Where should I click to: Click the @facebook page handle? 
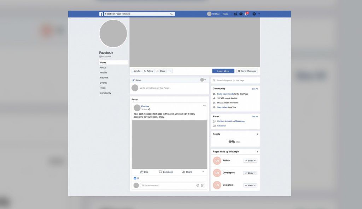pos(105,56)
